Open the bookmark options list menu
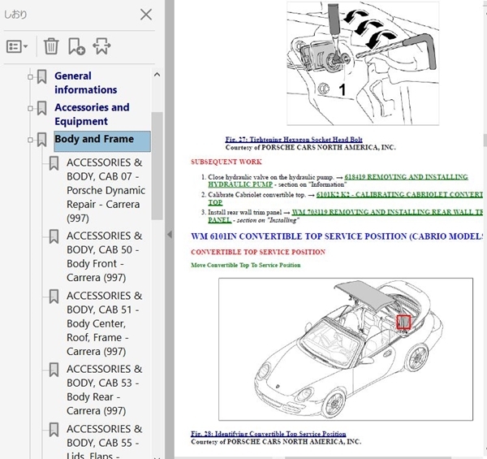Screen dimensions: 487x459 coord(17,46)
